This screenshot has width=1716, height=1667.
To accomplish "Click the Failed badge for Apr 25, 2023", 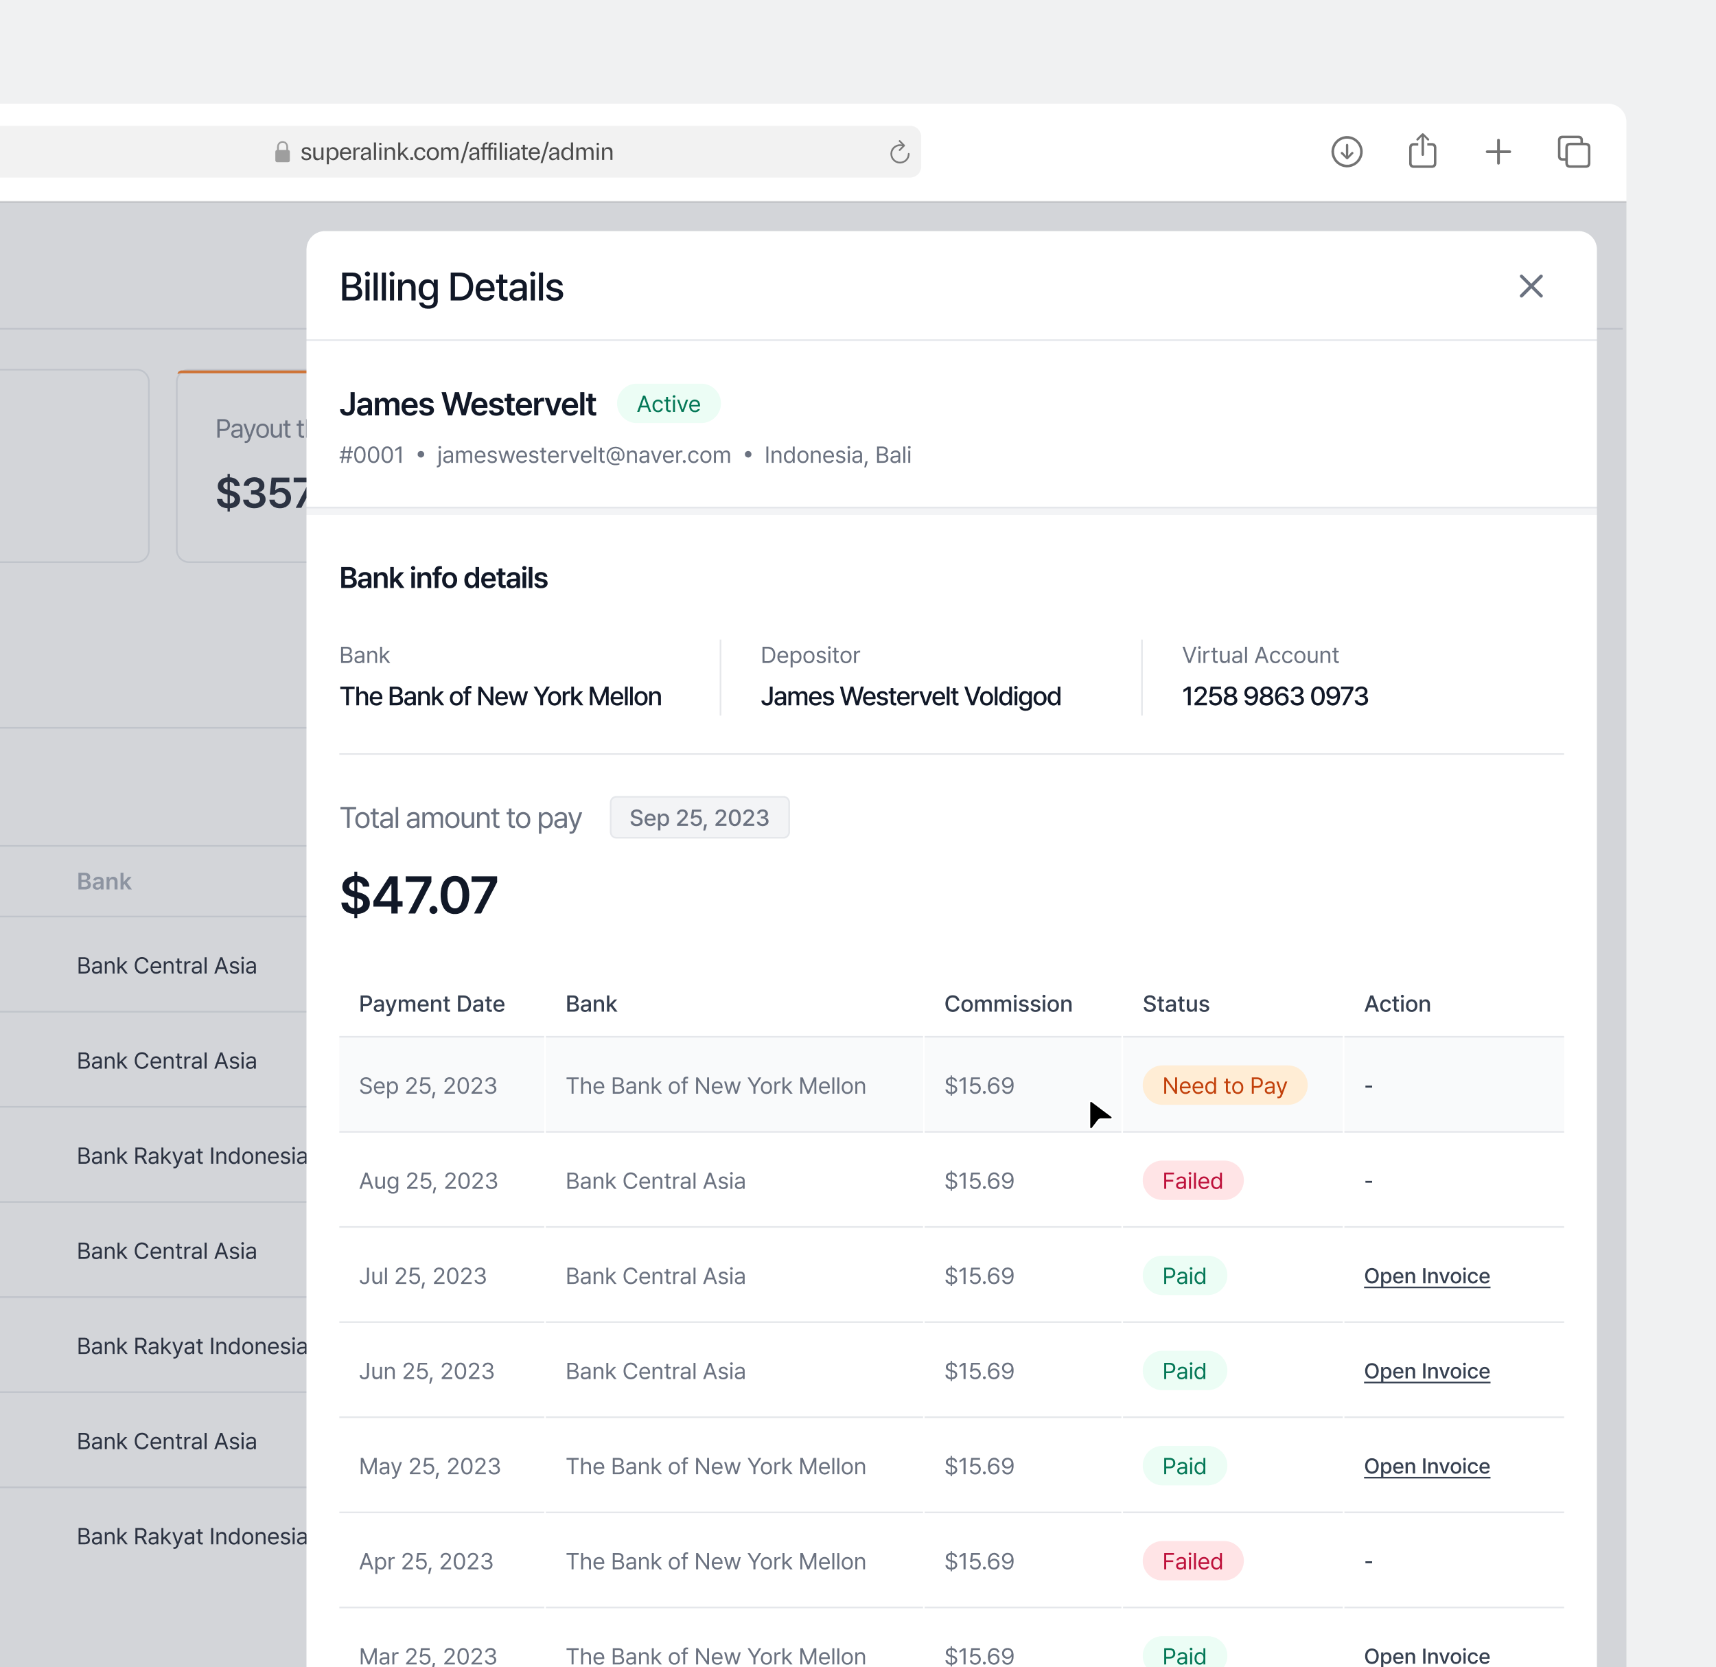I will coord(1192,1561).
